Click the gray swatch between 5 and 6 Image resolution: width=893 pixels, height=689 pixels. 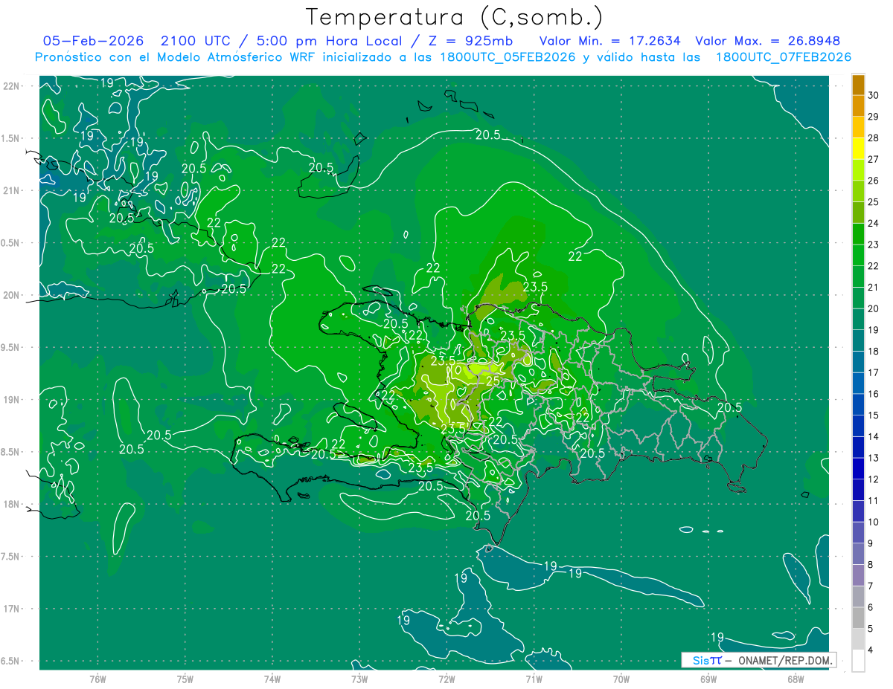click(x=858, y=618)
